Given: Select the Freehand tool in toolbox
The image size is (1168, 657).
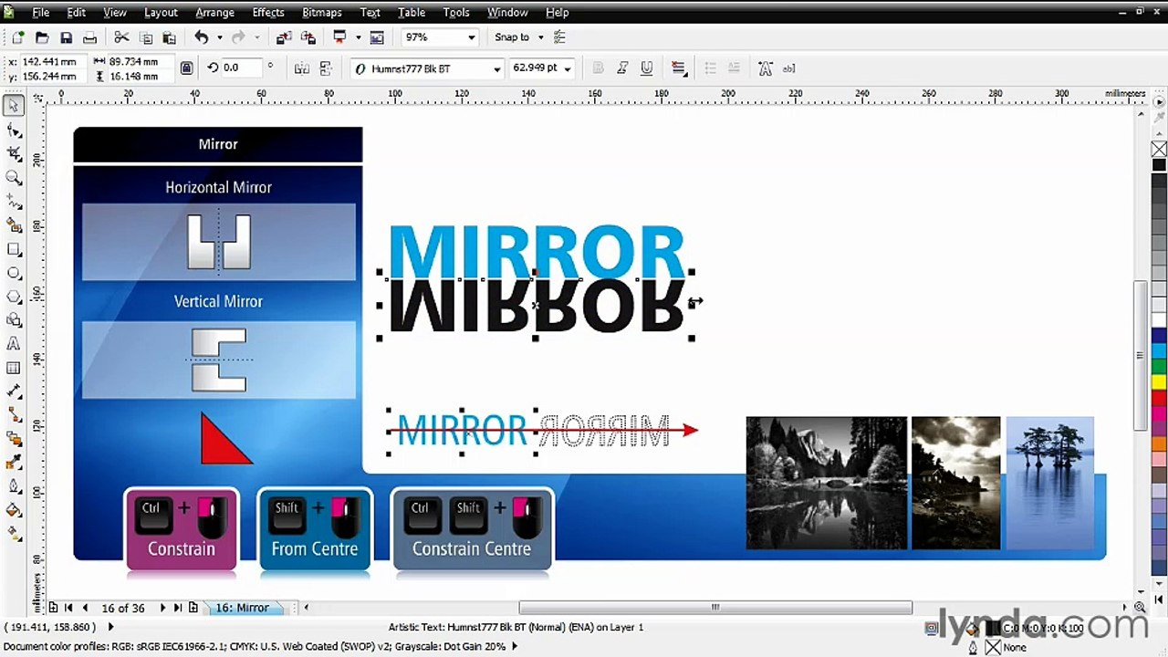Looking at the screenshot, I should tap(14, 201).
